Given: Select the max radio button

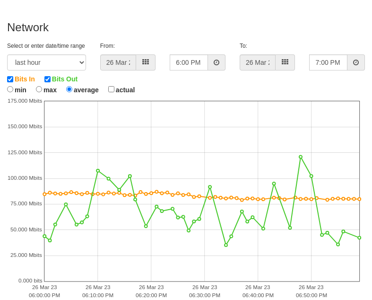Looking at the screenshot, I should (x=39, y=89).
